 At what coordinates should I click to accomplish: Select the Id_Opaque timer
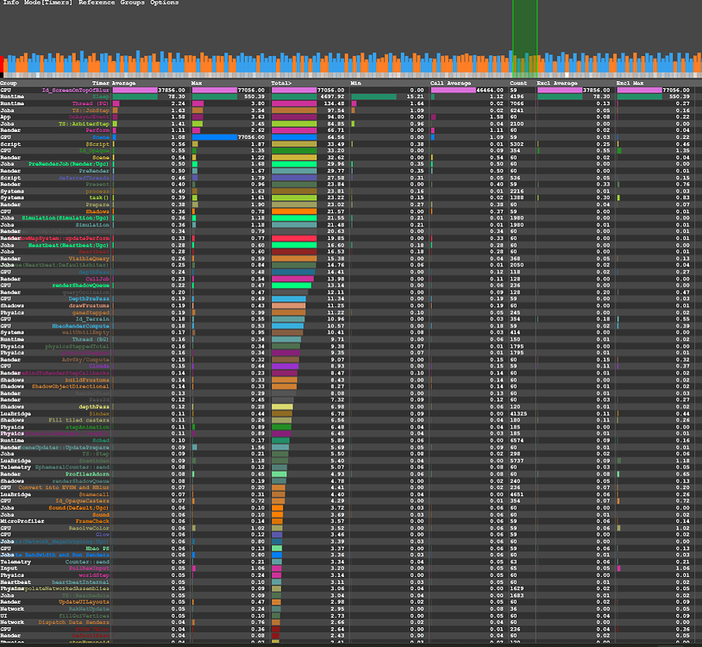click(94, 150)
